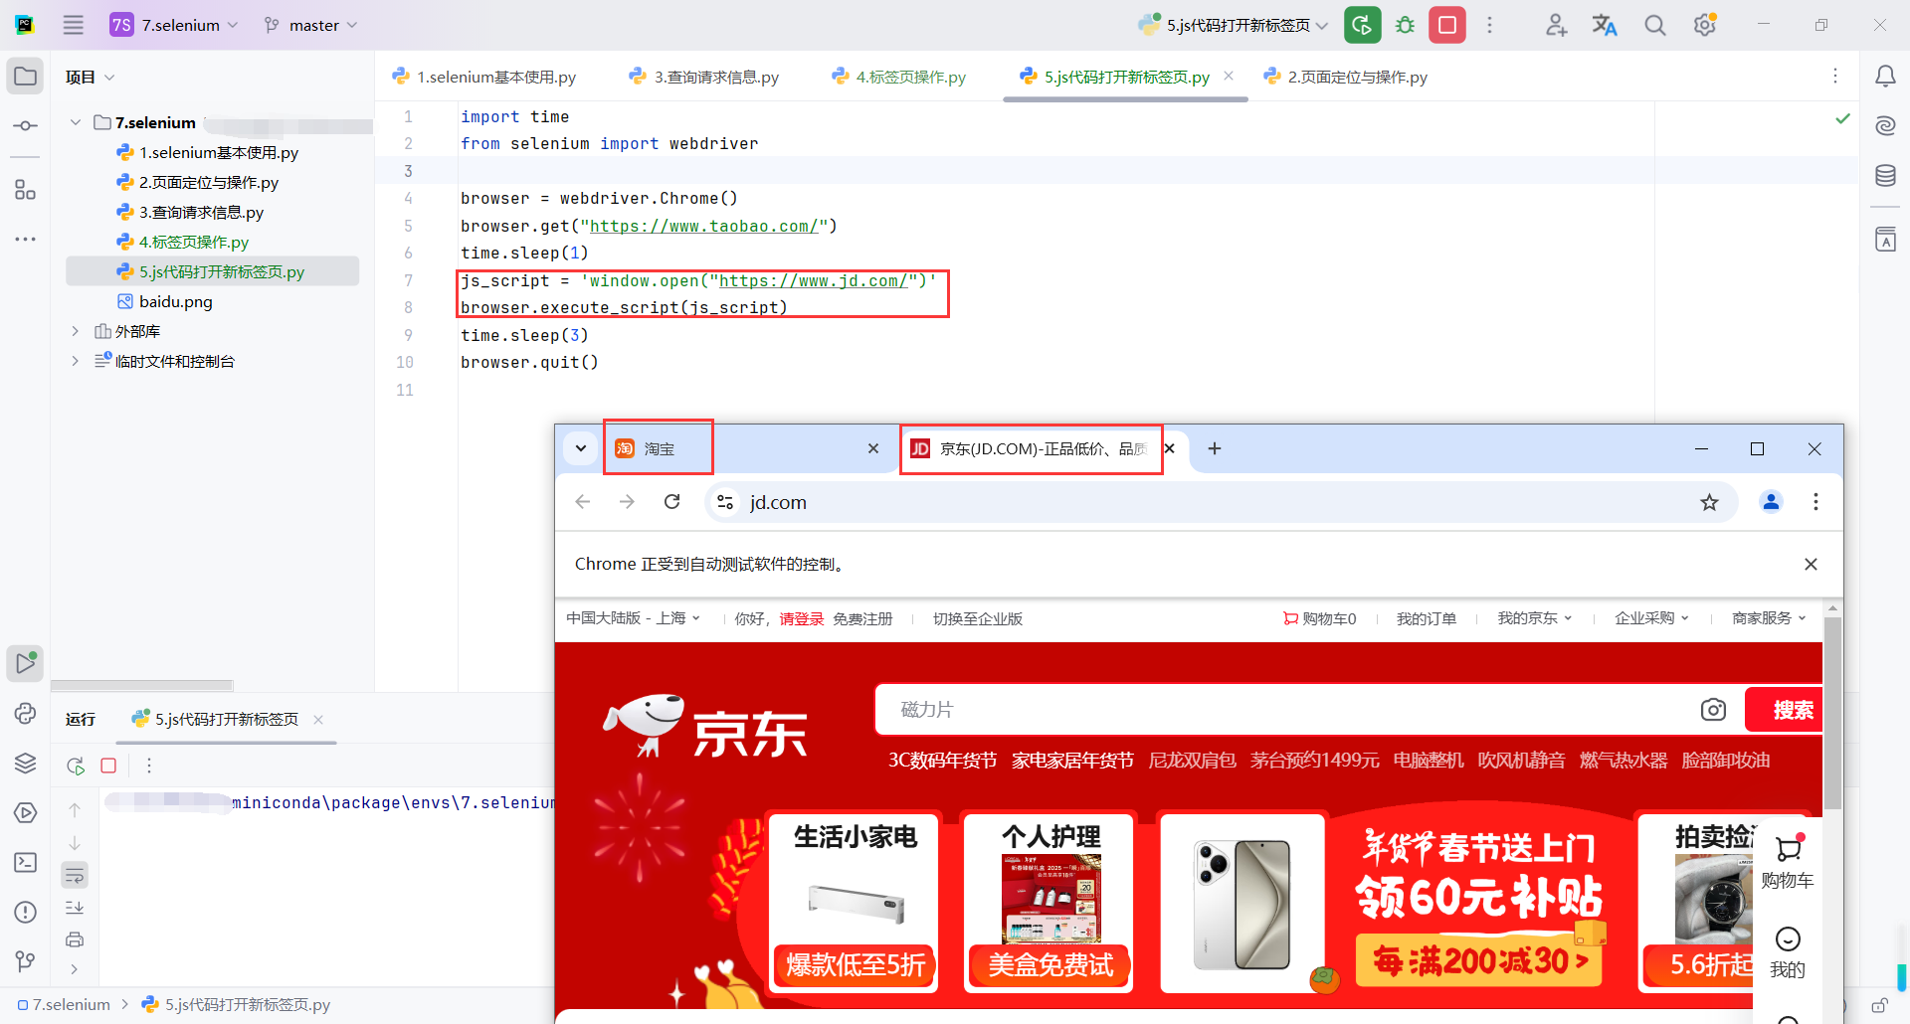Click the 免费注册 link on JD

click(x=862, y=618)
